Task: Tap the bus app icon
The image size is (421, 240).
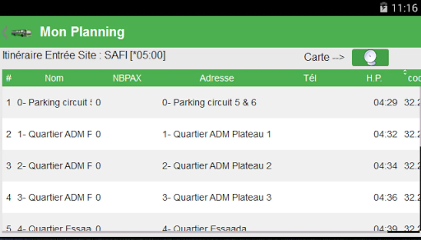Action: click(x=21, y=33)
